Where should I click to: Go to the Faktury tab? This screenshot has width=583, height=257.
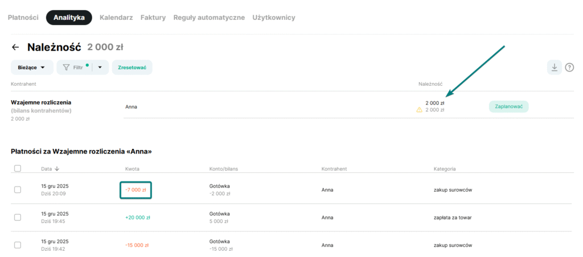[153, 18]
